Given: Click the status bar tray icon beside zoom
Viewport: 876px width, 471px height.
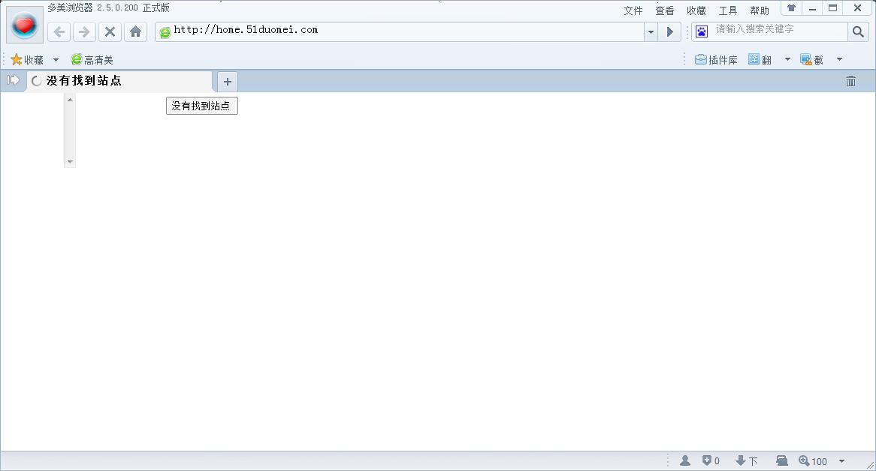Looking at the screenshot, I should click(x=782, y=460).
